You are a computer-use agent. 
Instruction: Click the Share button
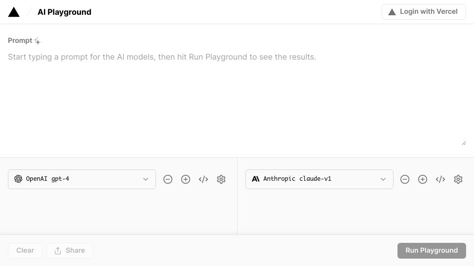pos(70,251)
